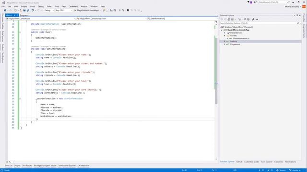Image resolution: width=307 pixels, height=172 pixels.
Task: Click the Solution Explorer Back arrow
Action: tap(222, 19)
